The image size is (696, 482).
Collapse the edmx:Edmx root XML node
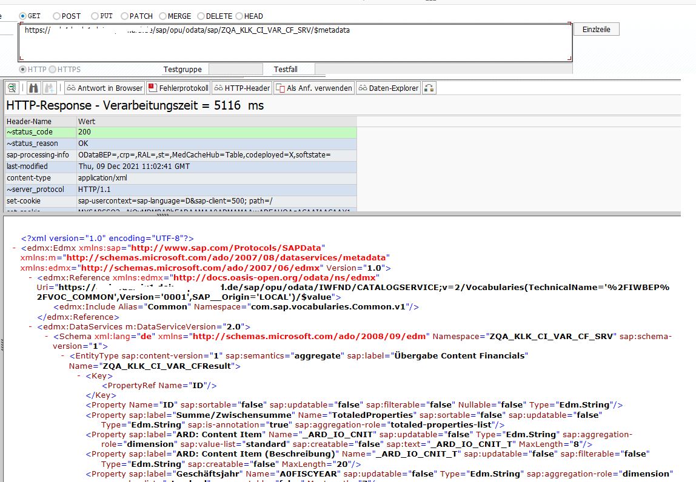point(15,248)
